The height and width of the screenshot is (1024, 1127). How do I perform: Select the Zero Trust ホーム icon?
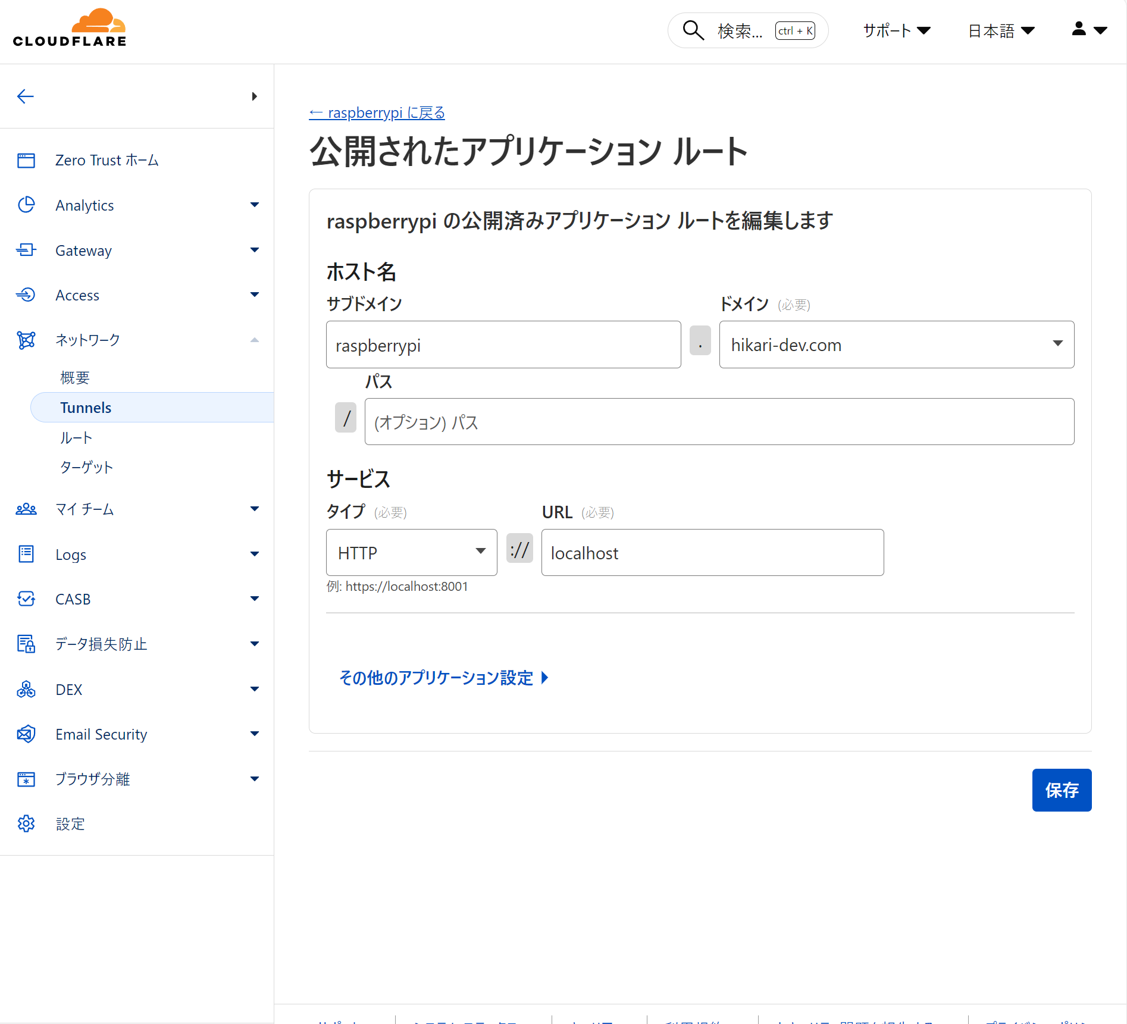(26, 160)
